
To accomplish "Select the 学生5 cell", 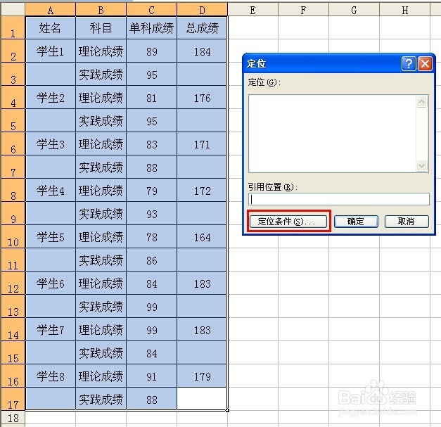I will point(51,236).
